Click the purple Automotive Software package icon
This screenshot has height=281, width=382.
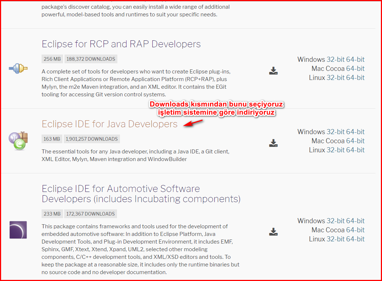pyautogui.click(x=18, y=230)
